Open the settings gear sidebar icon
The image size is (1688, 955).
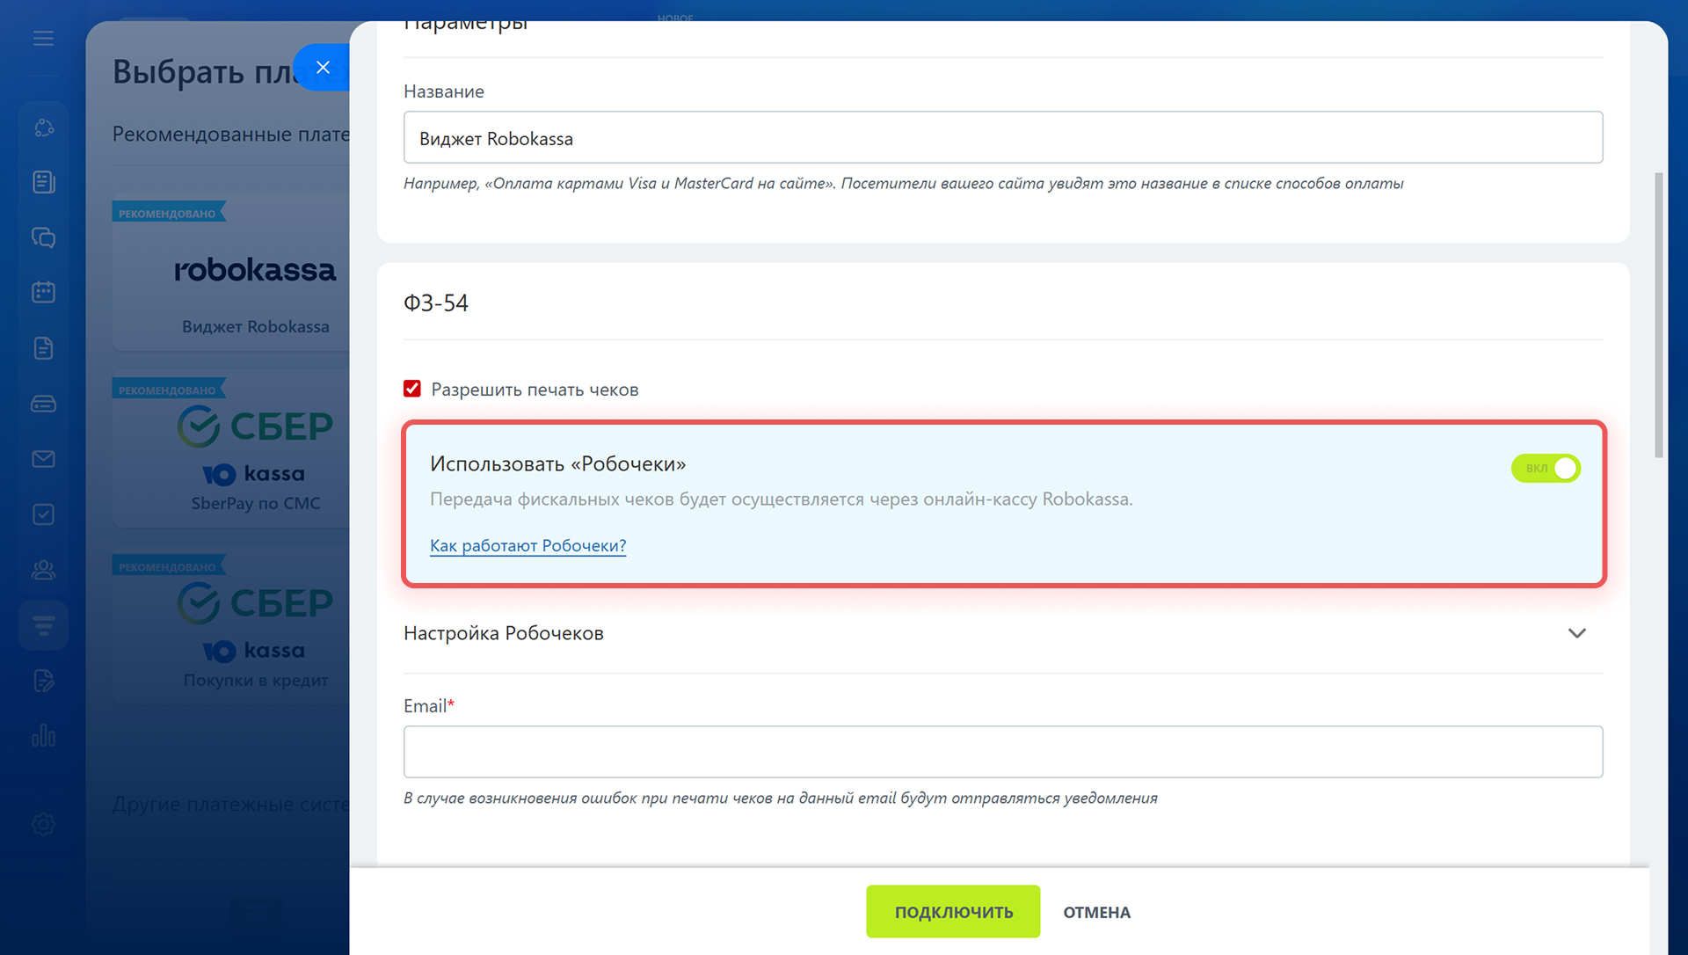coord(43,824)
